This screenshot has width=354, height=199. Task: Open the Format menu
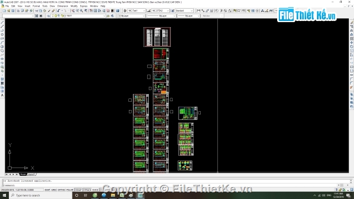coord(36,6)
